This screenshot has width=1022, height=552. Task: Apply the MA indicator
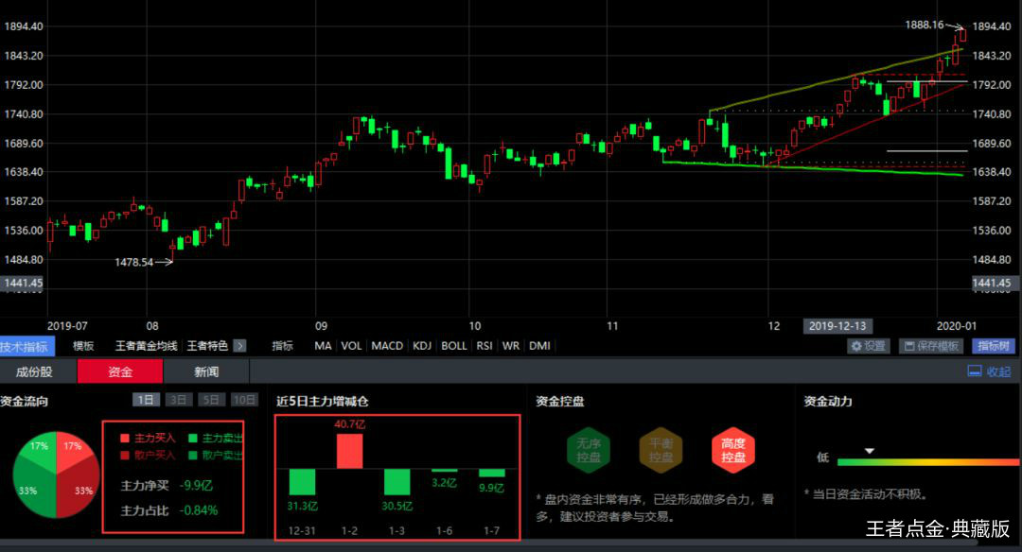tap(323, 346)
